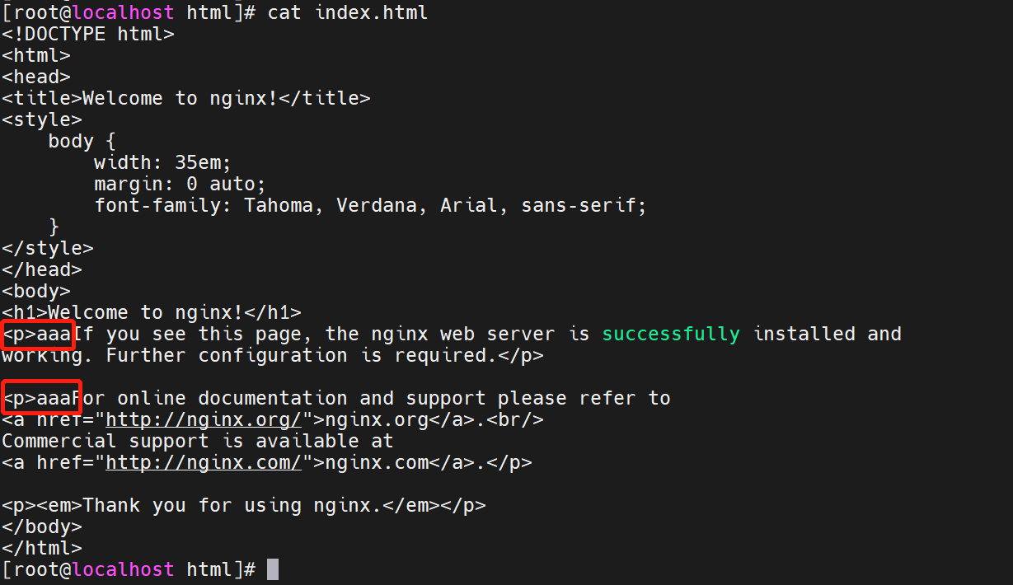Click the h1 Welcome to nginx heading line
This screenshot has height=585, width=1013.
pyautogui.click(x=152, y=313)
